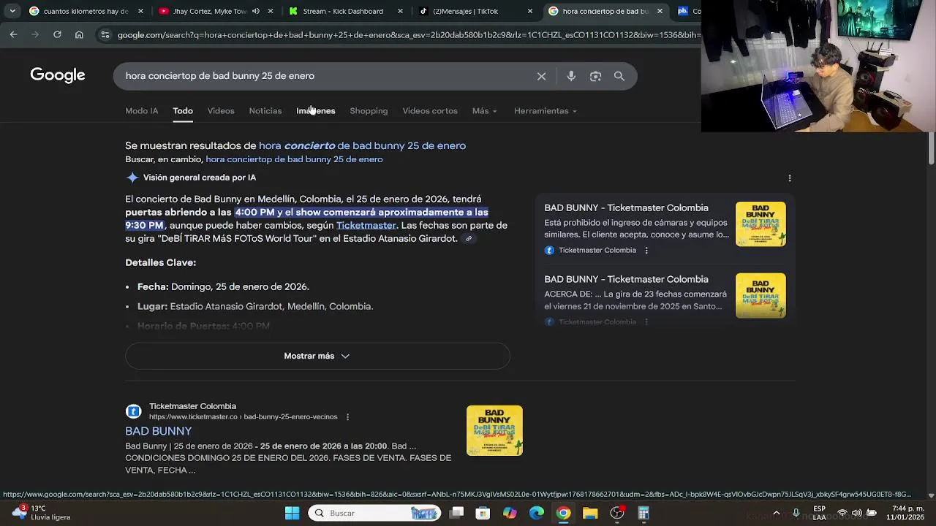Show hidden system tray icons
The height and width of the screenshot is (526, 936).
[x=777, y=513]
